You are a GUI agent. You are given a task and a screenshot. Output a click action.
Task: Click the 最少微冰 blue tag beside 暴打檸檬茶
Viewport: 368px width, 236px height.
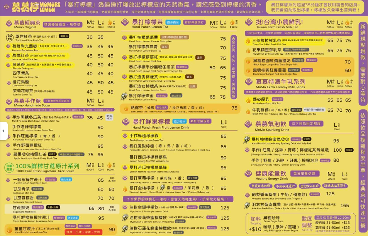[x=173, y=22]
